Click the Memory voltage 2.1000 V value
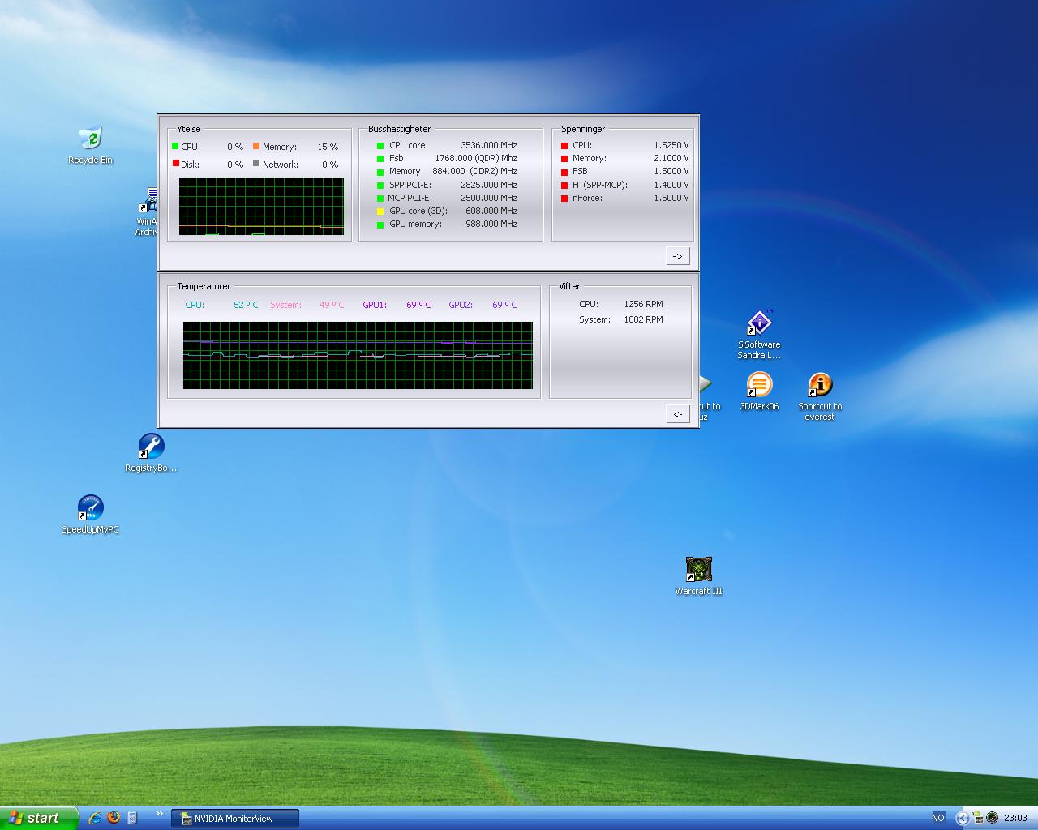1038x830 pixels. coord(671,158)
